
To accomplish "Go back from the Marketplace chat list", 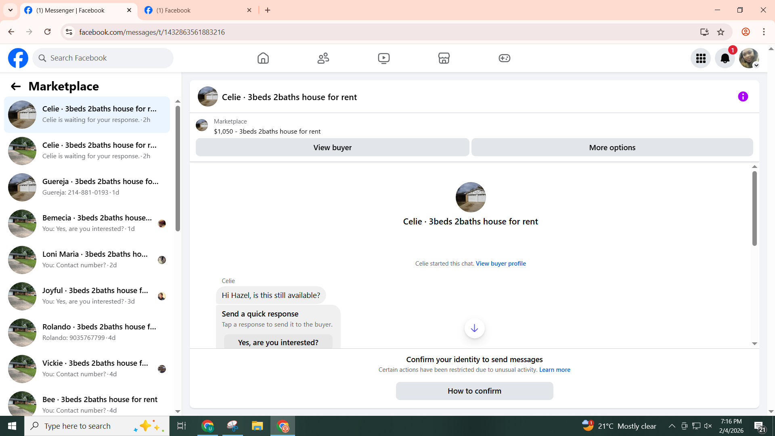I will [x=15, y=86].
